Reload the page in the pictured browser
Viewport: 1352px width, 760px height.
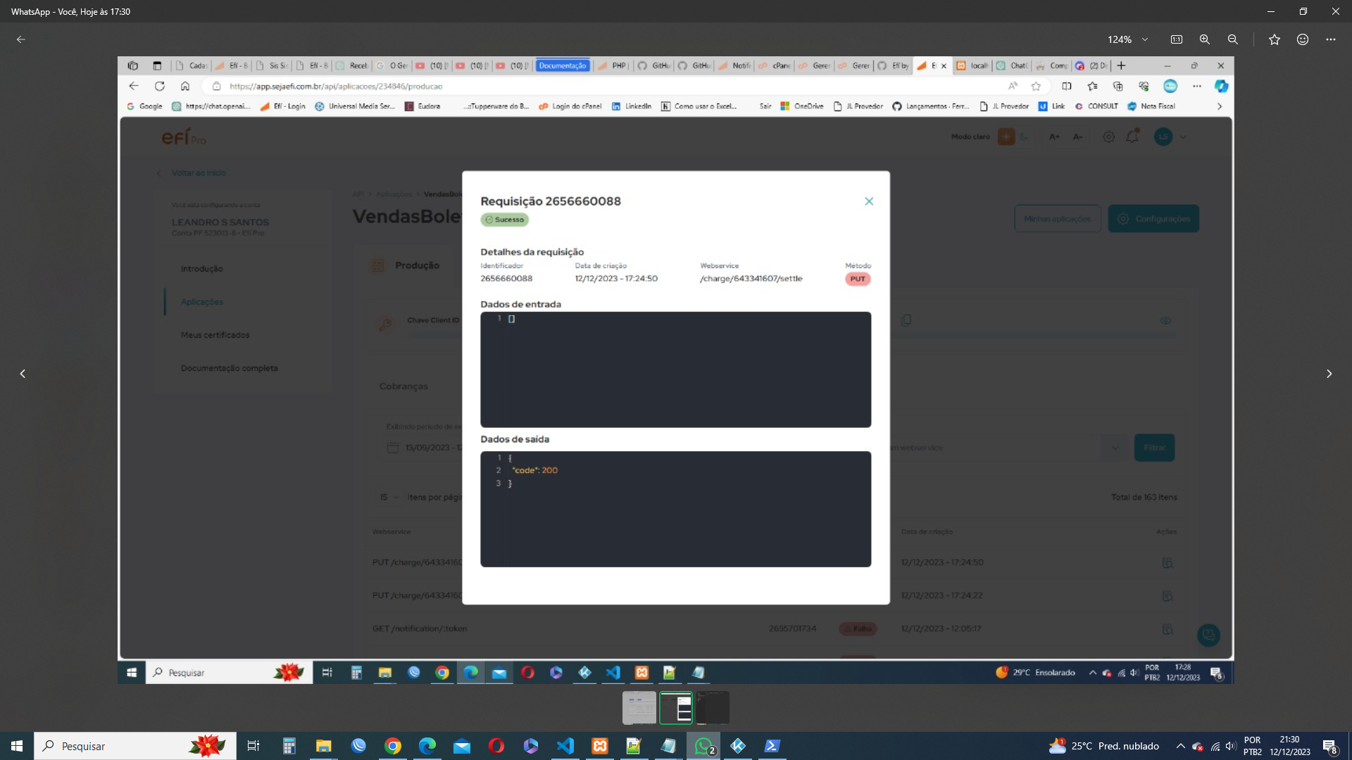pyautogui.click(x=160, y=86)
